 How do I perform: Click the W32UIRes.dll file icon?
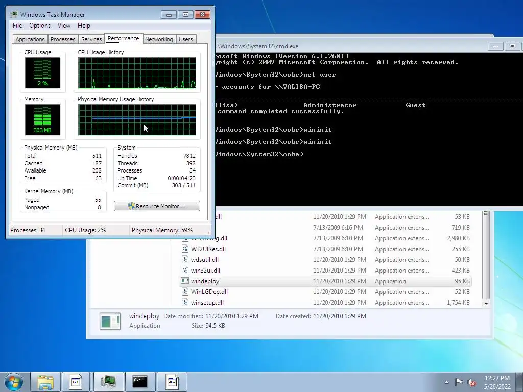click(185, 249)
